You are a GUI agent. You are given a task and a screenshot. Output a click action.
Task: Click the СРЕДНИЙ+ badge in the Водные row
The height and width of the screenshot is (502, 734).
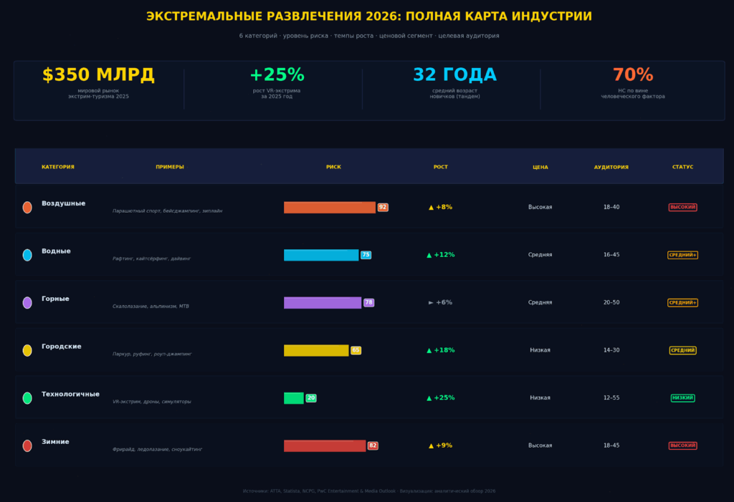click(682, 255)
